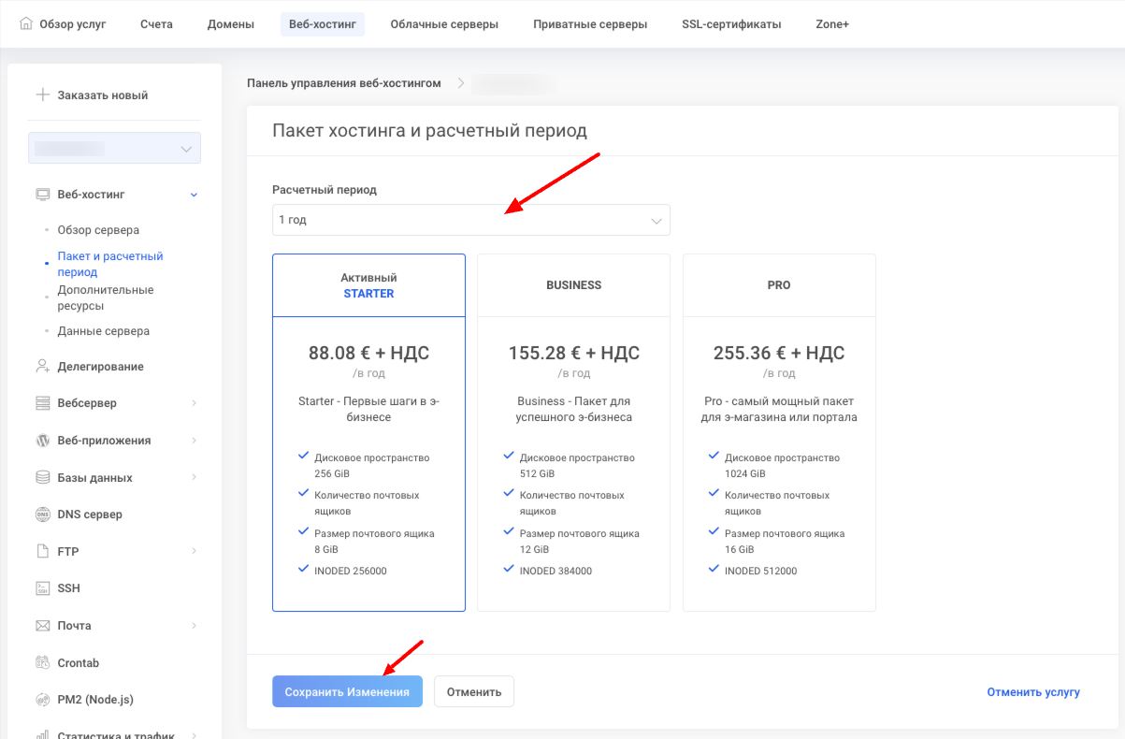Click the Делегирование user icon
This screenshot has width=1125, height=739.
(x=42, y=366)
